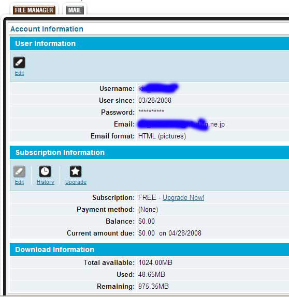Viewport: 289px width, 297px height.
Task: Open the History text link
Action: click(46, 182)
